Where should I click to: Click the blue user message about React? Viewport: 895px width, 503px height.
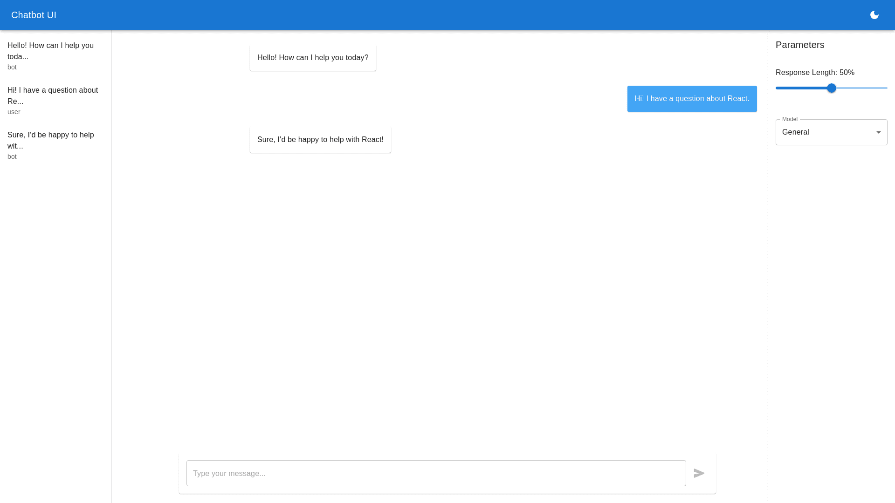coord(692,99)
